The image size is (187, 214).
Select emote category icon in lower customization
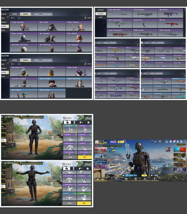(x=66, y=168)
